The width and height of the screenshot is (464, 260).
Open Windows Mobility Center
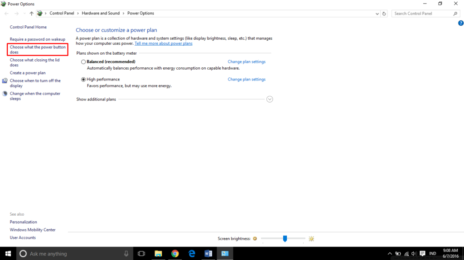click(33, 230)
